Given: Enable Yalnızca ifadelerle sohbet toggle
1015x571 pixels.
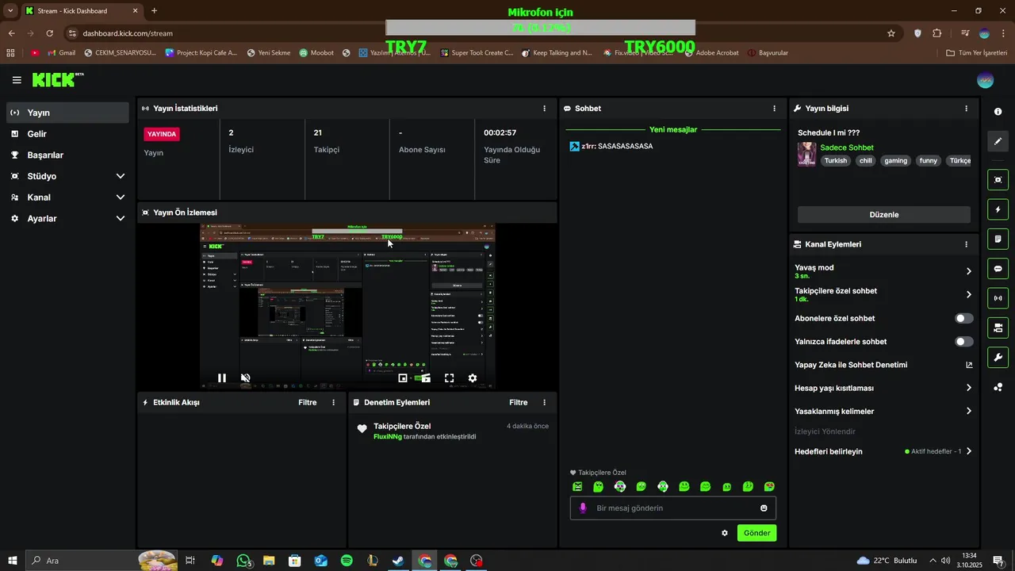Looking at the screenshot, I should click(x=964, y=342).
